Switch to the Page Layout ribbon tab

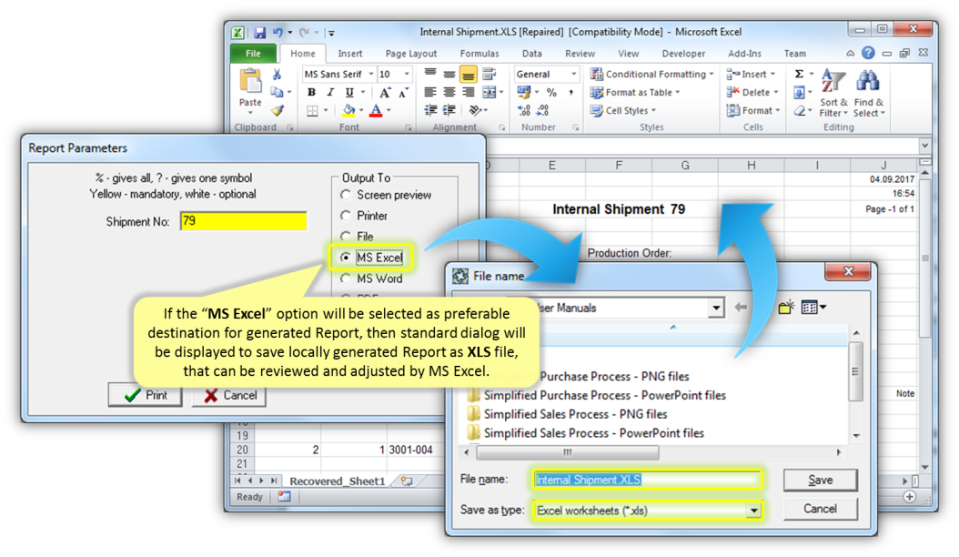411,54
